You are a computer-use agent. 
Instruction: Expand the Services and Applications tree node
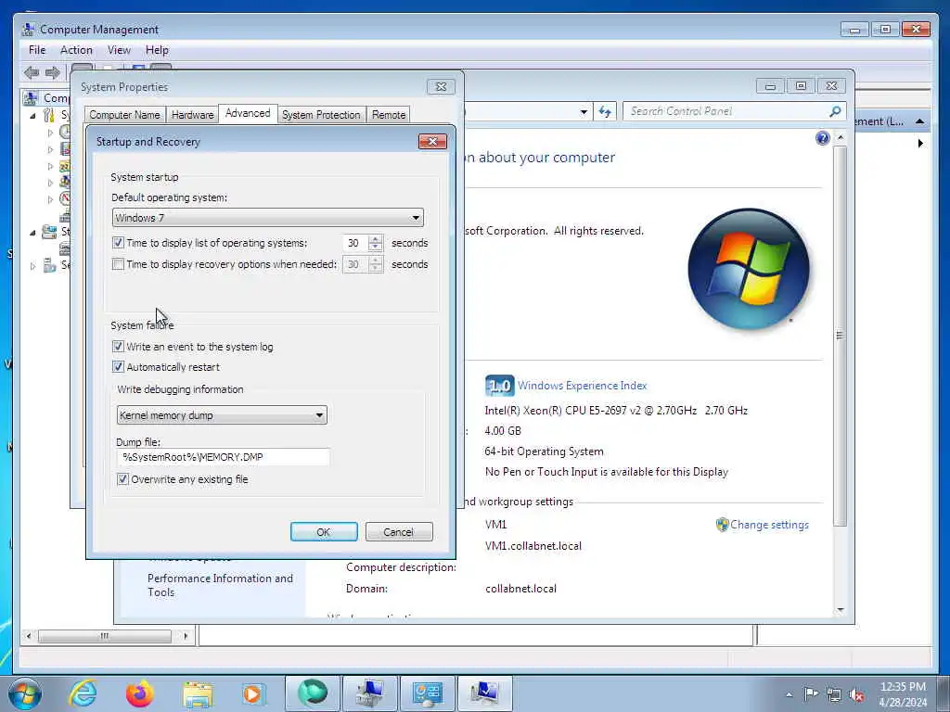pos(32,266)
